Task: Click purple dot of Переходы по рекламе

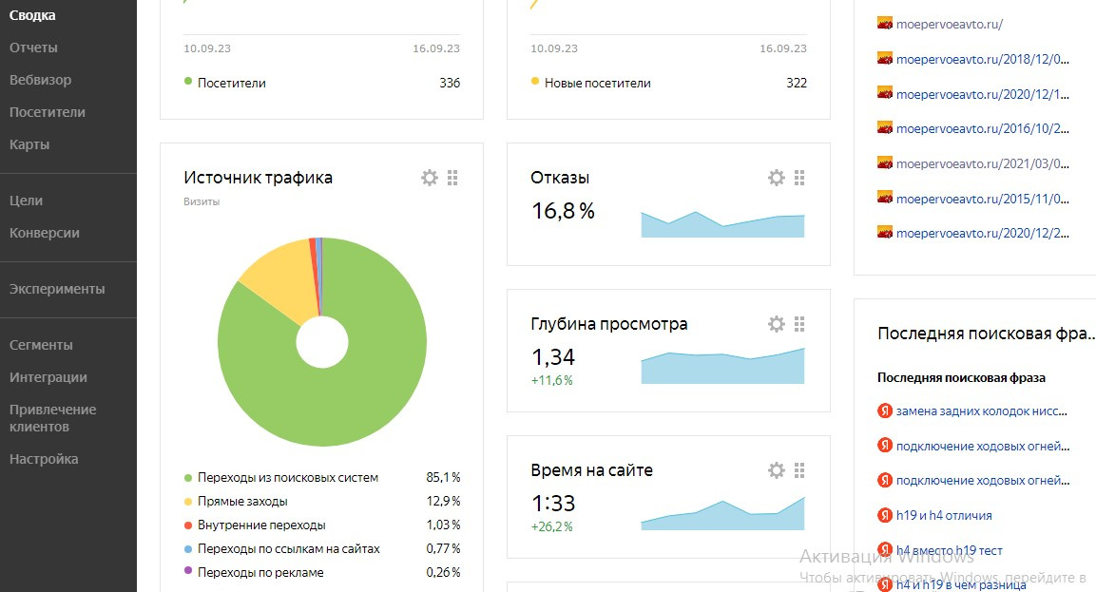Action: click(x=188, y=571)
